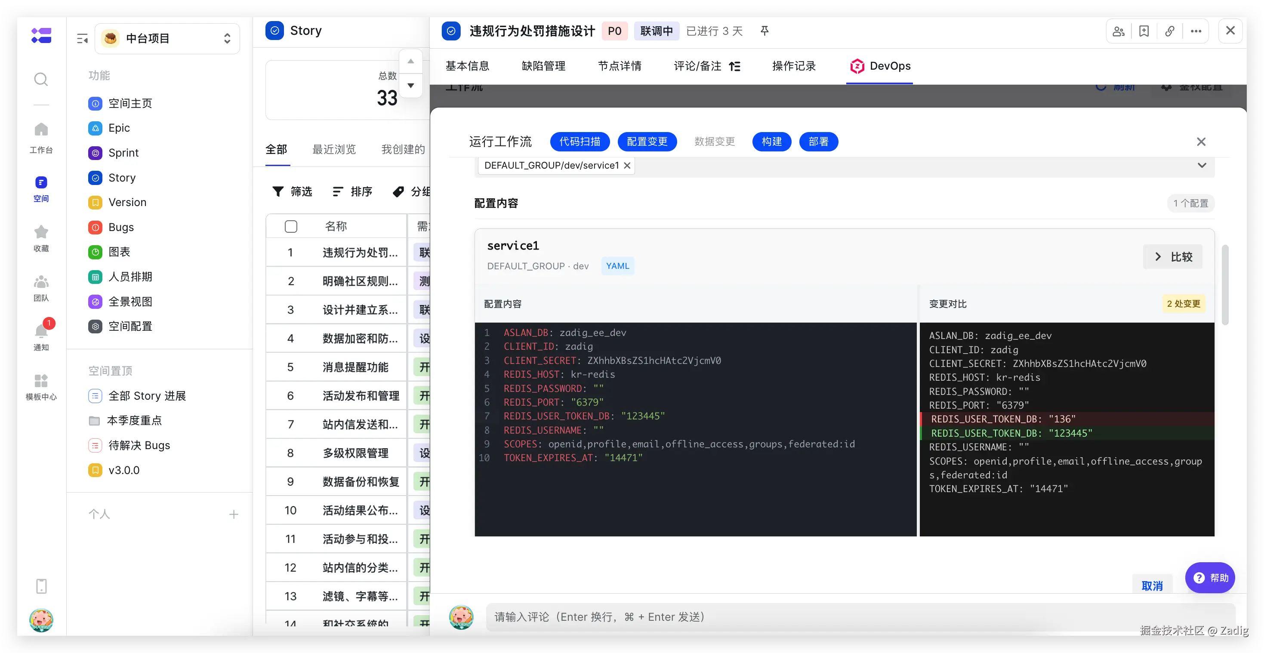This screenshot has width=1264, height=653.
Task: Click the 帮助 help button
Action: tap(1210, 578)
